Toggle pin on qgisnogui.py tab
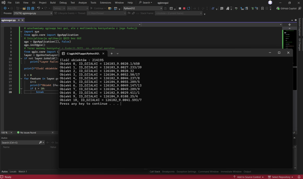Viewport: 303px width, 179px height. coord(19,20)
